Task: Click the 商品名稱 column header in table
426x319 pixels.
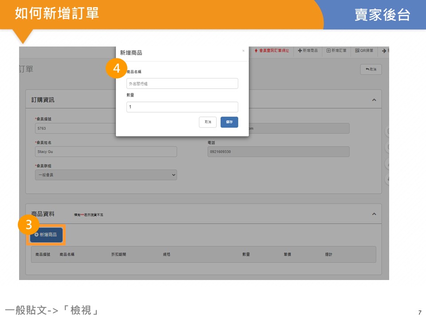Action: click(x=67, y=255)
